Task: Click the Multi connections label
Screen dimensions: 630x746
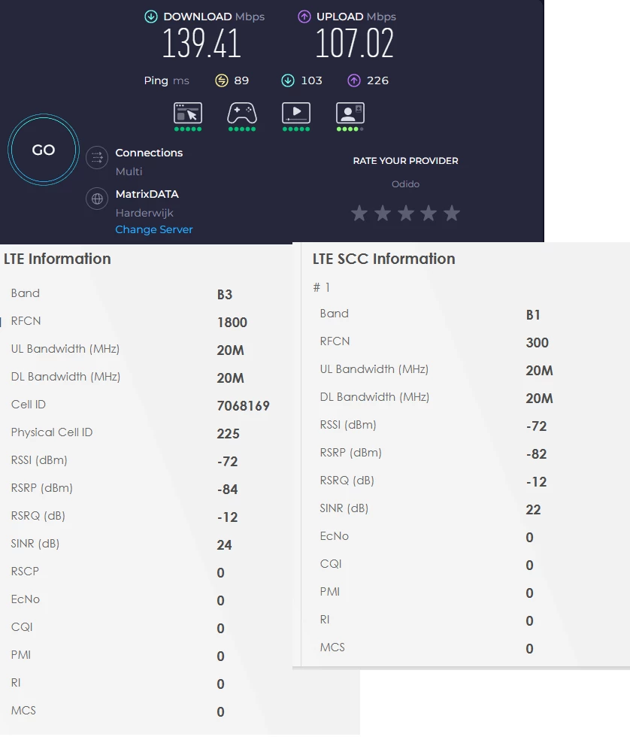Action: 129,171
